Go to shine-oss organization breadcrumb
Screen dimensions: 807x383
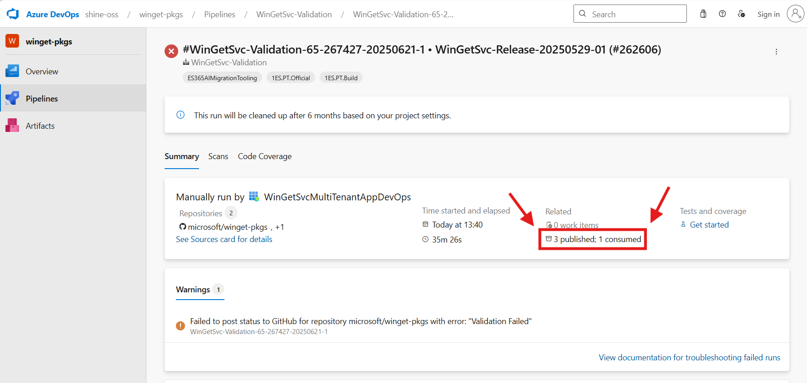pyautogui.click(x=102, y=15)
